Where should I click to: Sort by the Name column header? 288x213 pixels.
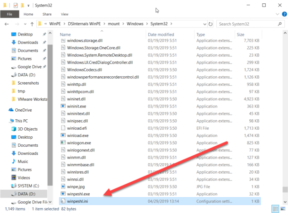(x=65, y=35)
